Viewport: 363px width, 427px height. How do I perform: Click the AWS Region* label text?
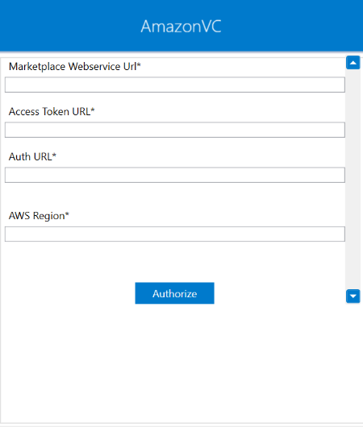[39, 216]
